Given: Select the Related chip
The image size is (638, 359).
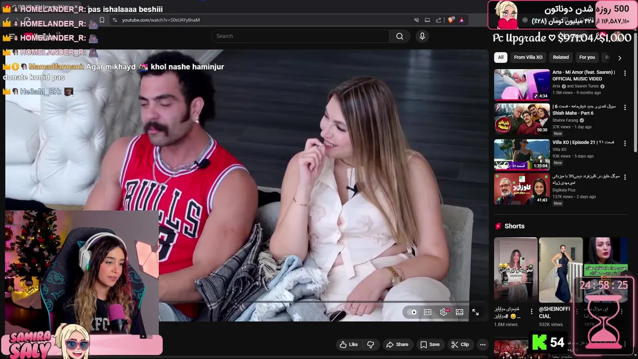Looking at the screenshot, I should pos(561,57).
